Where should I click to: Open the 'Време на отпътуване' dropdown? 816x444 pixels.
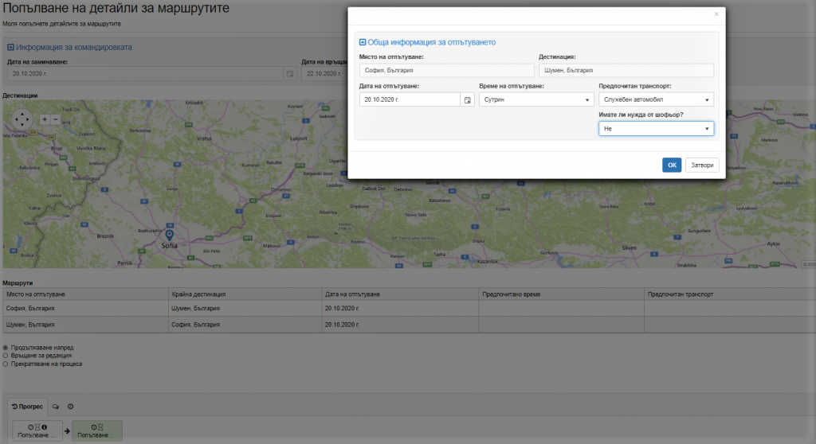[536, 99]
